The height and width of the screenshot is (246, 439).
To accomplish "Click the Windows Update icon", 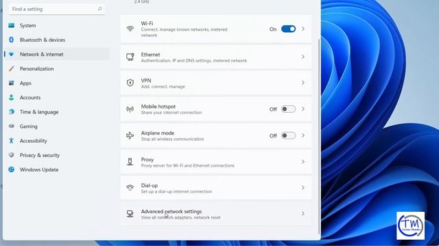I will pyautogui.click(x=11, y=169).
